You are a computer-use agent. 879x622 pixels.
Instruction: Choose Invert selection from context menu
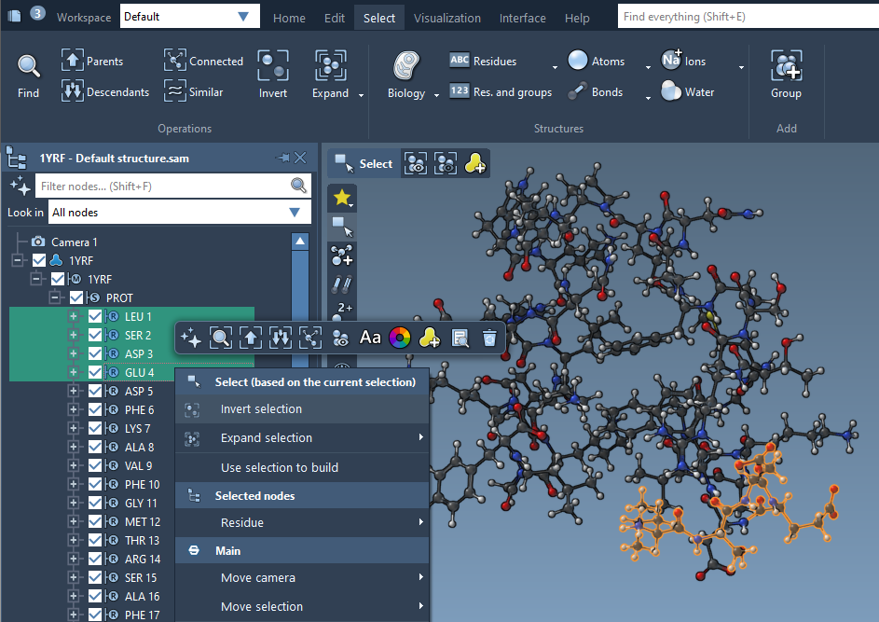(x=261, y=408)
